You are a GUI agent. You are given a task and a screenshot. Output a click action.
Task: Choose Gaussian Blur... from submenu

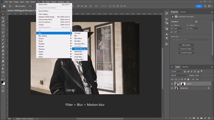[80, 44]
